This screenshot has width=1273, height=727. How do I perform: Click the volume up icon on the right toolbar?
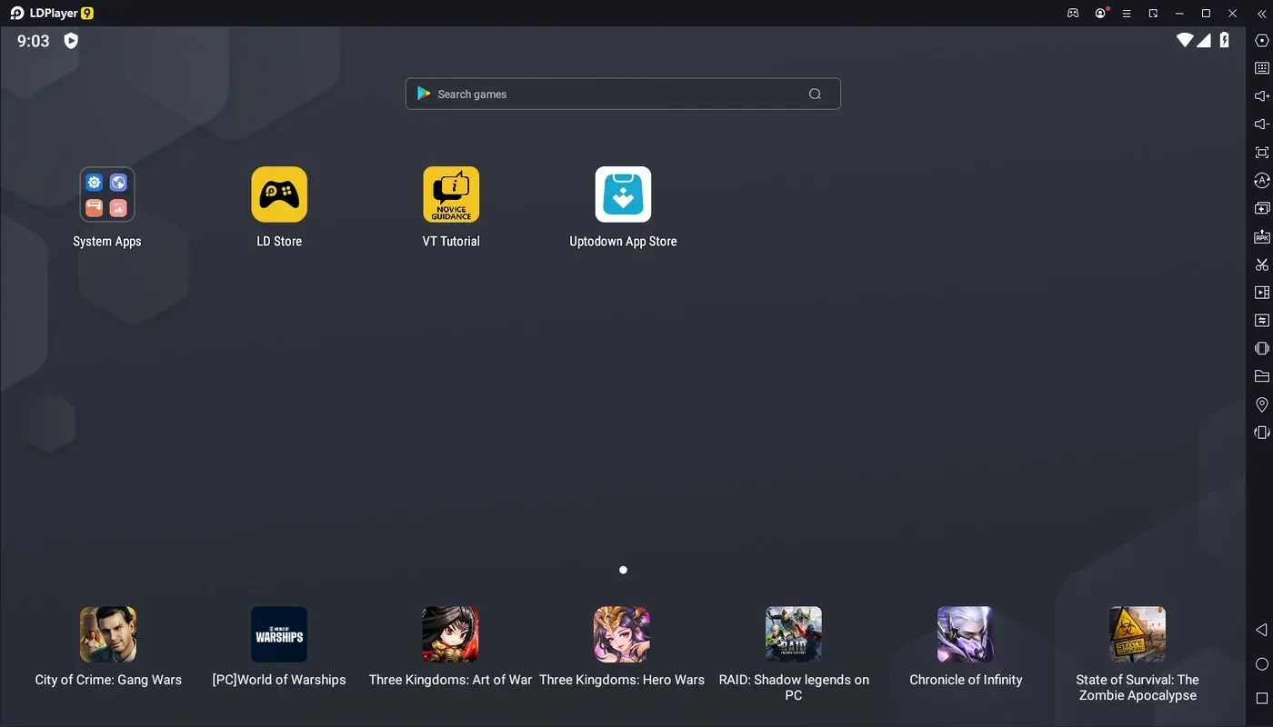(x=1261, y=95)
